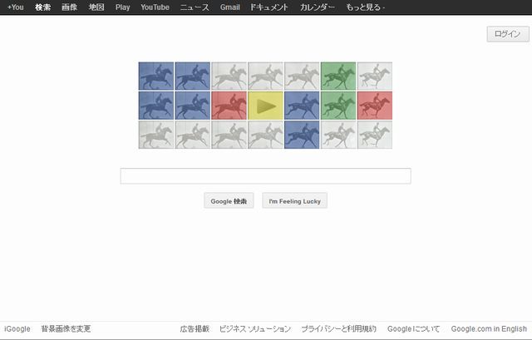Switch to Google.com in English
The image size is (532, 340).
489,328
